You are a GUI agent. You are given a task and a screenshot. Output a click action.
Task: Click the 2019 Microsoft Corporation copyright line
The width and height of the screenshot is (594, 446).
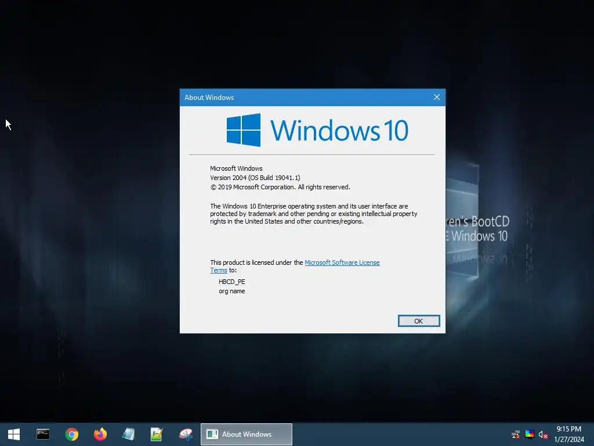[280, 188]
